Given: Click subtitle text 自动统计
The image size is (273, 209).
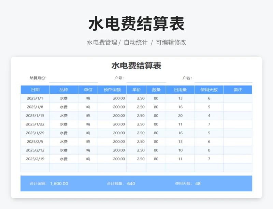Looking at the screenshot, I should point(136,42).
